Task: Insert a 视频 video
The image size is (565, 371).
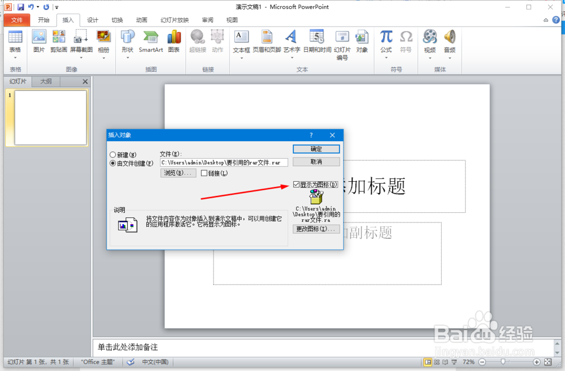Action: [x=430, y=37]
